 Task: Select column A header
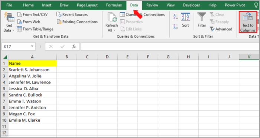[x=32, y=57]
